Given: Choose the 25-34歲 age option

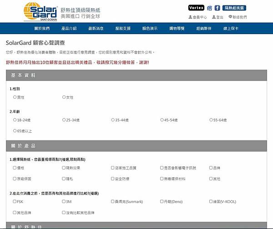Looking at the screenshot, I should (x=64, y=120).
